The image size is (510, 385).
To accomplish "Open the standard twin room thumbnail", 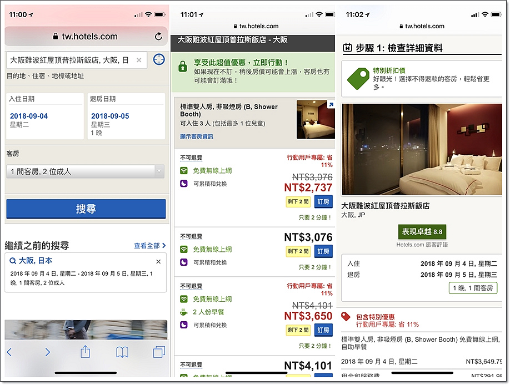I will point(316,120).
